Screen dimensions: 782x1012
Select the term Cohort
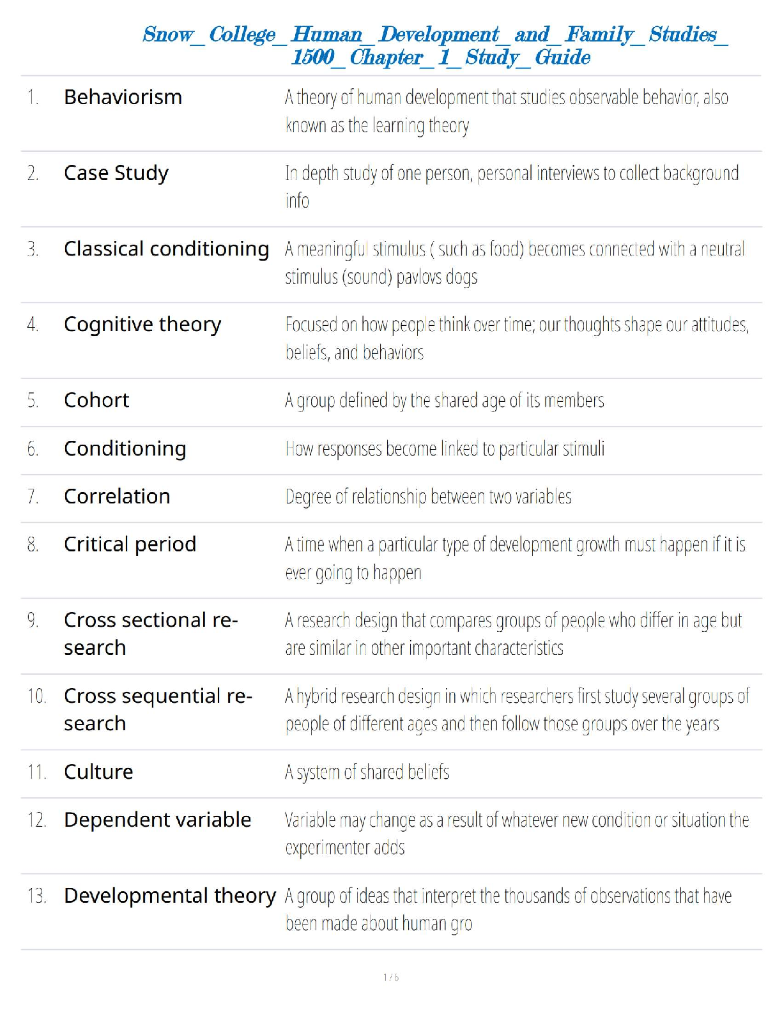tap(96, 400)
